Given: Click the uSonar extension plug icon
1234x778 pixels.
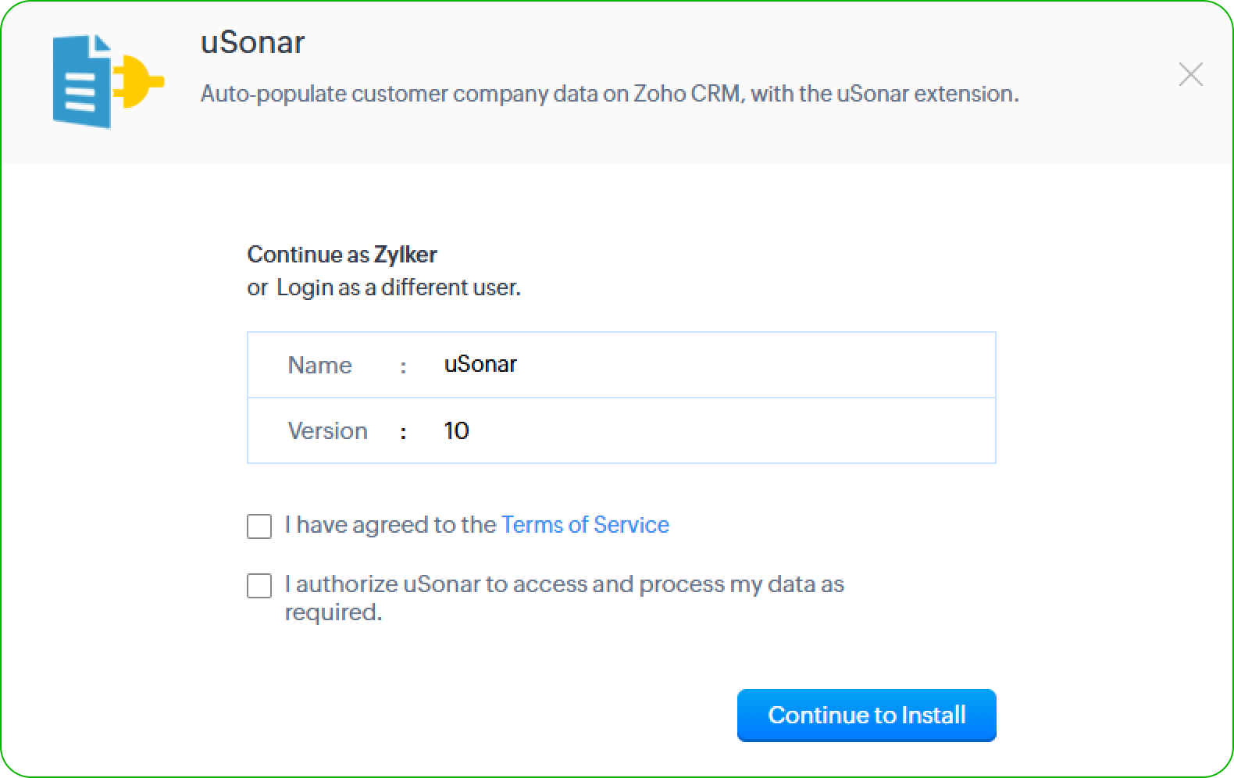Looking at the screenshot, I should (108, 81).
